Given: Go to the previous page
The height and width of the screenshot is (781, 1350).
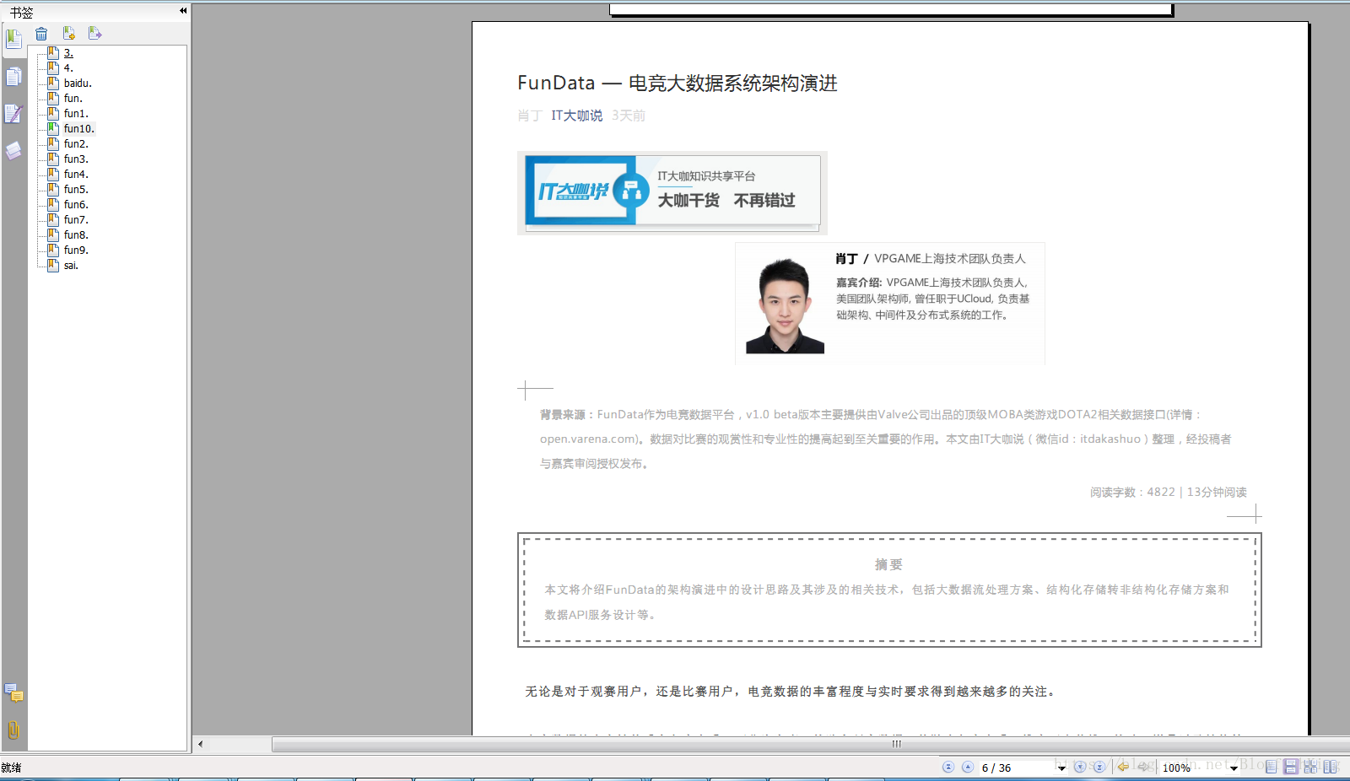Looking at the screenshot, I should pyautogui.click(x=968, y=767).
